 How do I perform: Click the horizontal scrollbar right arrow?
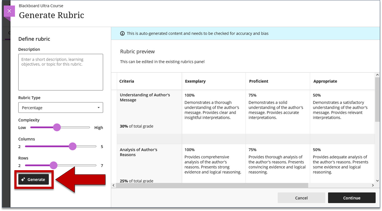coord(373,185)
